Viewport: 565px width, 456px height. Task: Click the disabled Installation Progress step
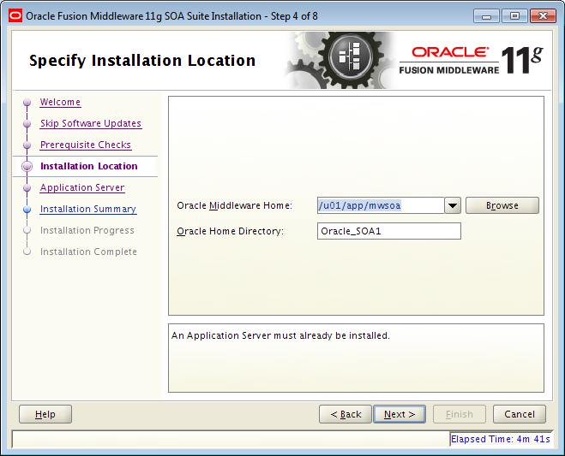[87, 230]
